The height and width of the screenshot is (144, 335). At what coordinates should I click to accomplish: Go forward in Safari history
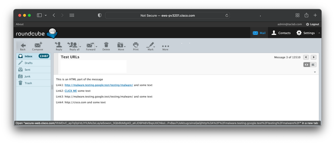62,15
